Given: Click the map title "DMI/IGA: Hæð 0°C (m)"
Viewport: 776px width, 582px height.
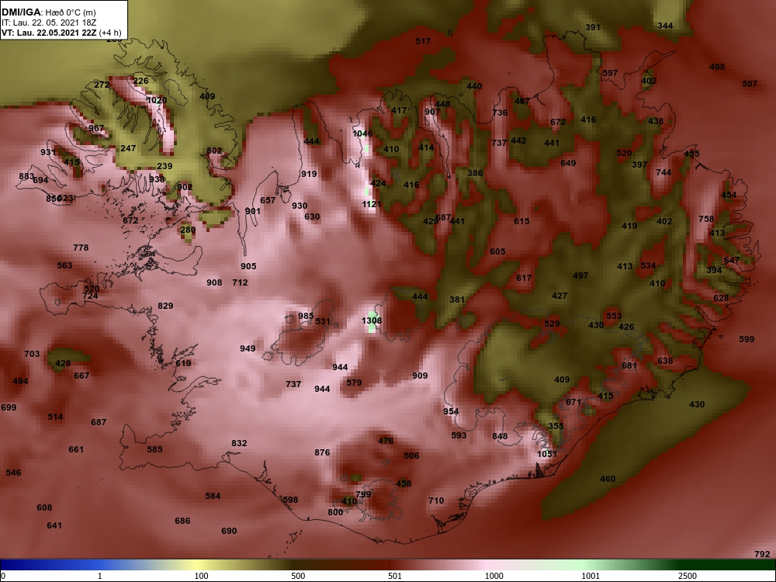Looking at the screenshot, I should pos(48,12).
